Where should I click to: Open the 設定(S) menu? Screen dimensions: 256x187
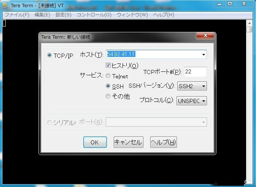coord(63,15)
